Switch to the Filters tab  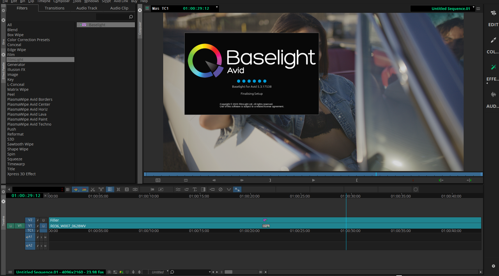(22, 8)
